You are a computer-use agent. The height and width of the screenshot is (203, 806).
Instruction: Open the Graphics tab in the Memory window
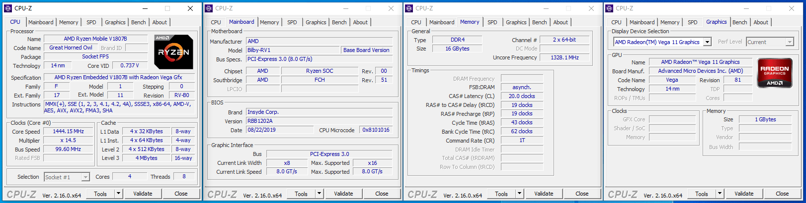coord(516,22)
